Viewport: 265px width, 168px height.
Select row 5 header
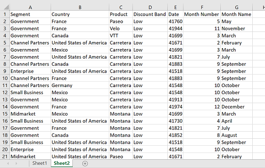[x=5, y=43]
